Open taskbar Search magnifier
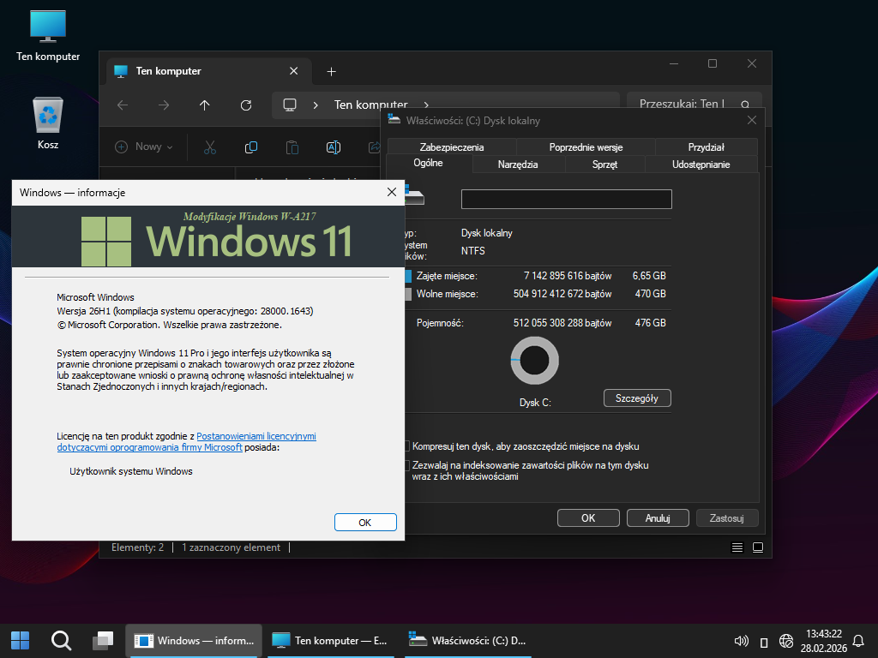This screenshot has height=658, width=878. [61, 640]
